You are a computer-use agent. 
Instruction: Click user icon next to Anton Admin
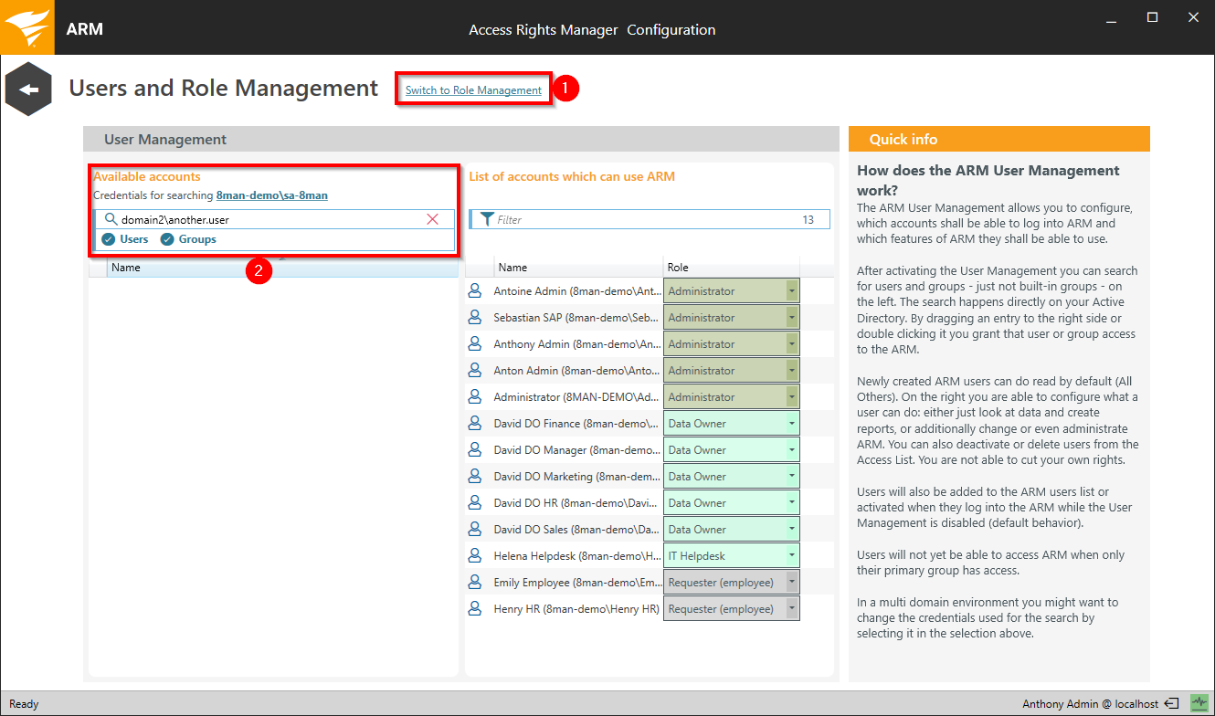474,371
